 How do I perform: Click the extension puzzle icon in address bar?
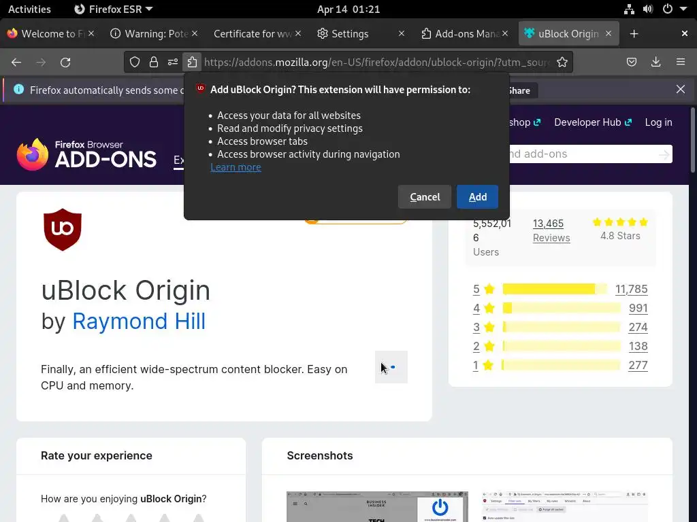coord(192,62)
